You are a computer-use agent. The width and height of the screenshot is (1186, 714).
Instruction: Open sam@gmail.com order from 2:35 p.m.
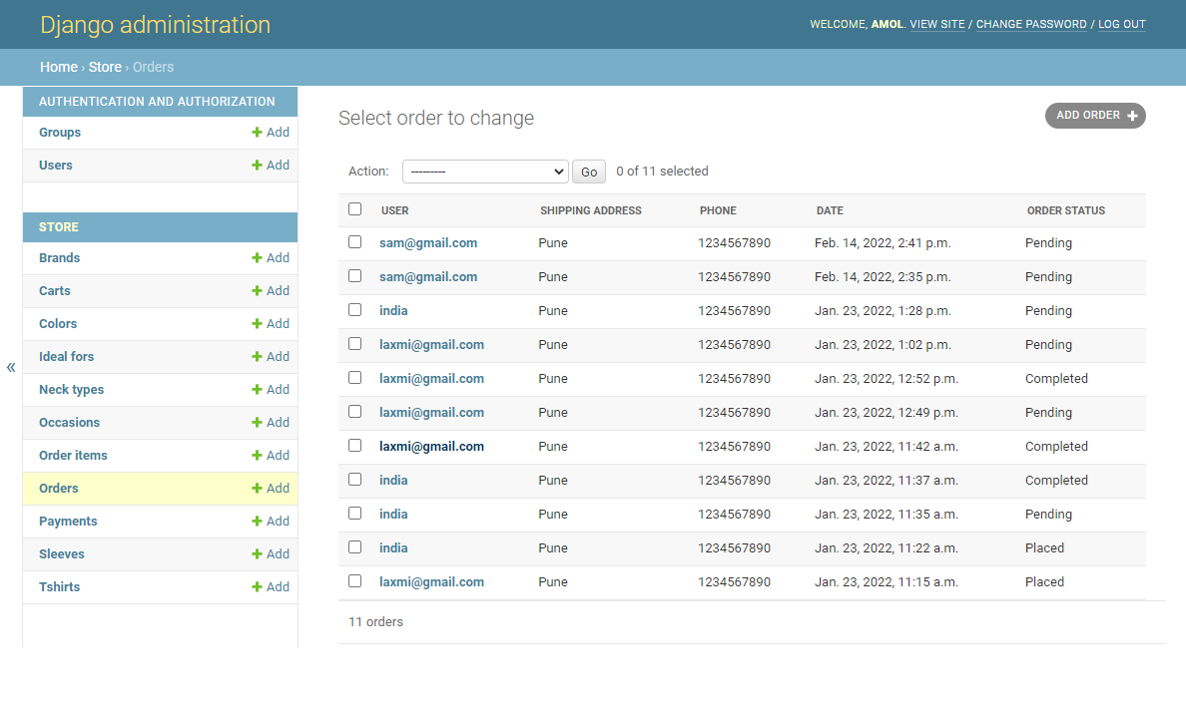point(428,277)
